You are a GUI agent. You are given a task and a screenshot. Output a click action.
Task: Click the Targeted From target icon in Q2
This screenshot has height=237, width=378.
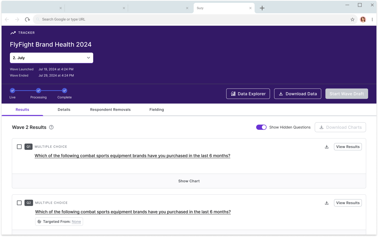tap(39, 222)
